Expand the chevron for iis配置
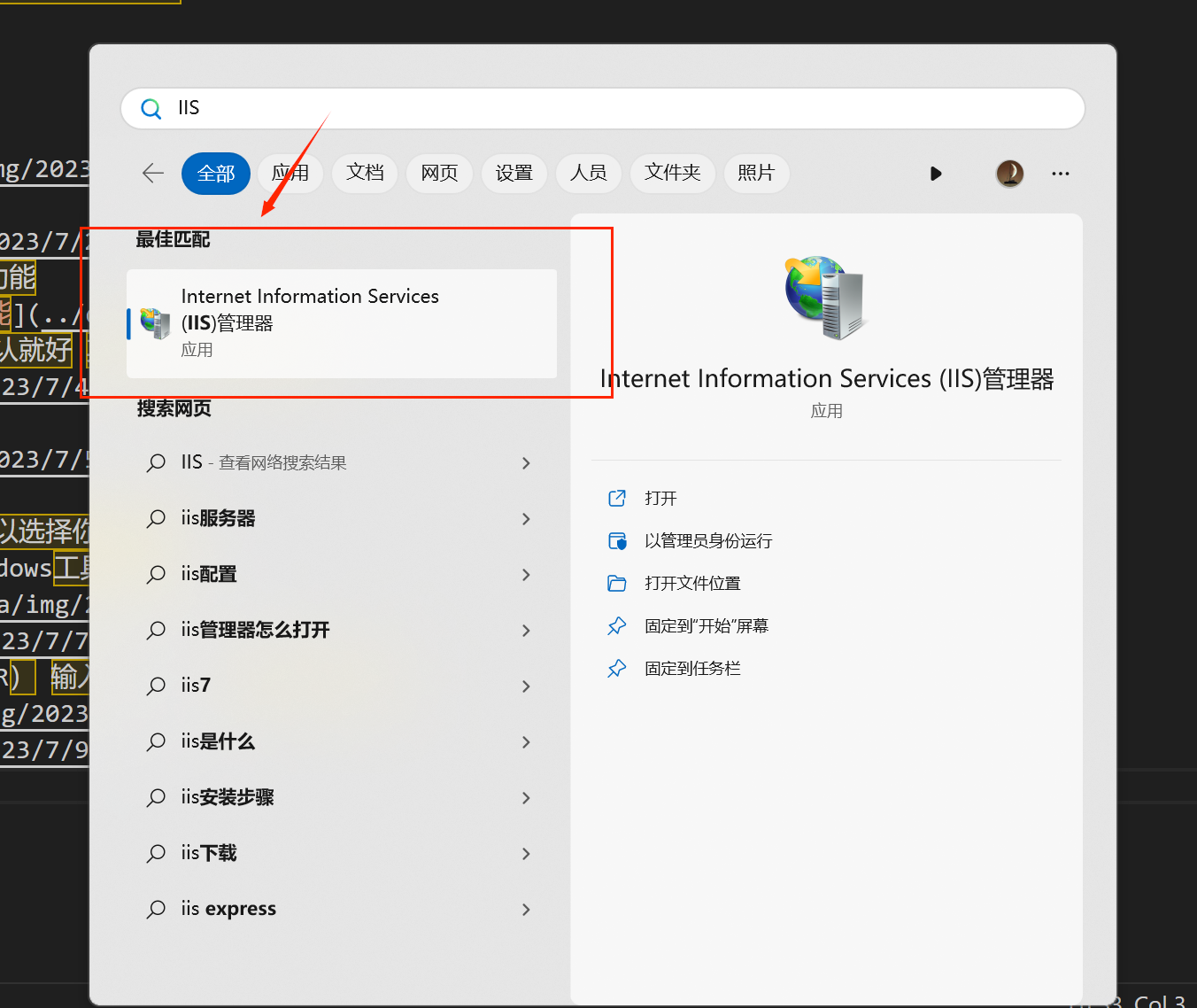 526,575
